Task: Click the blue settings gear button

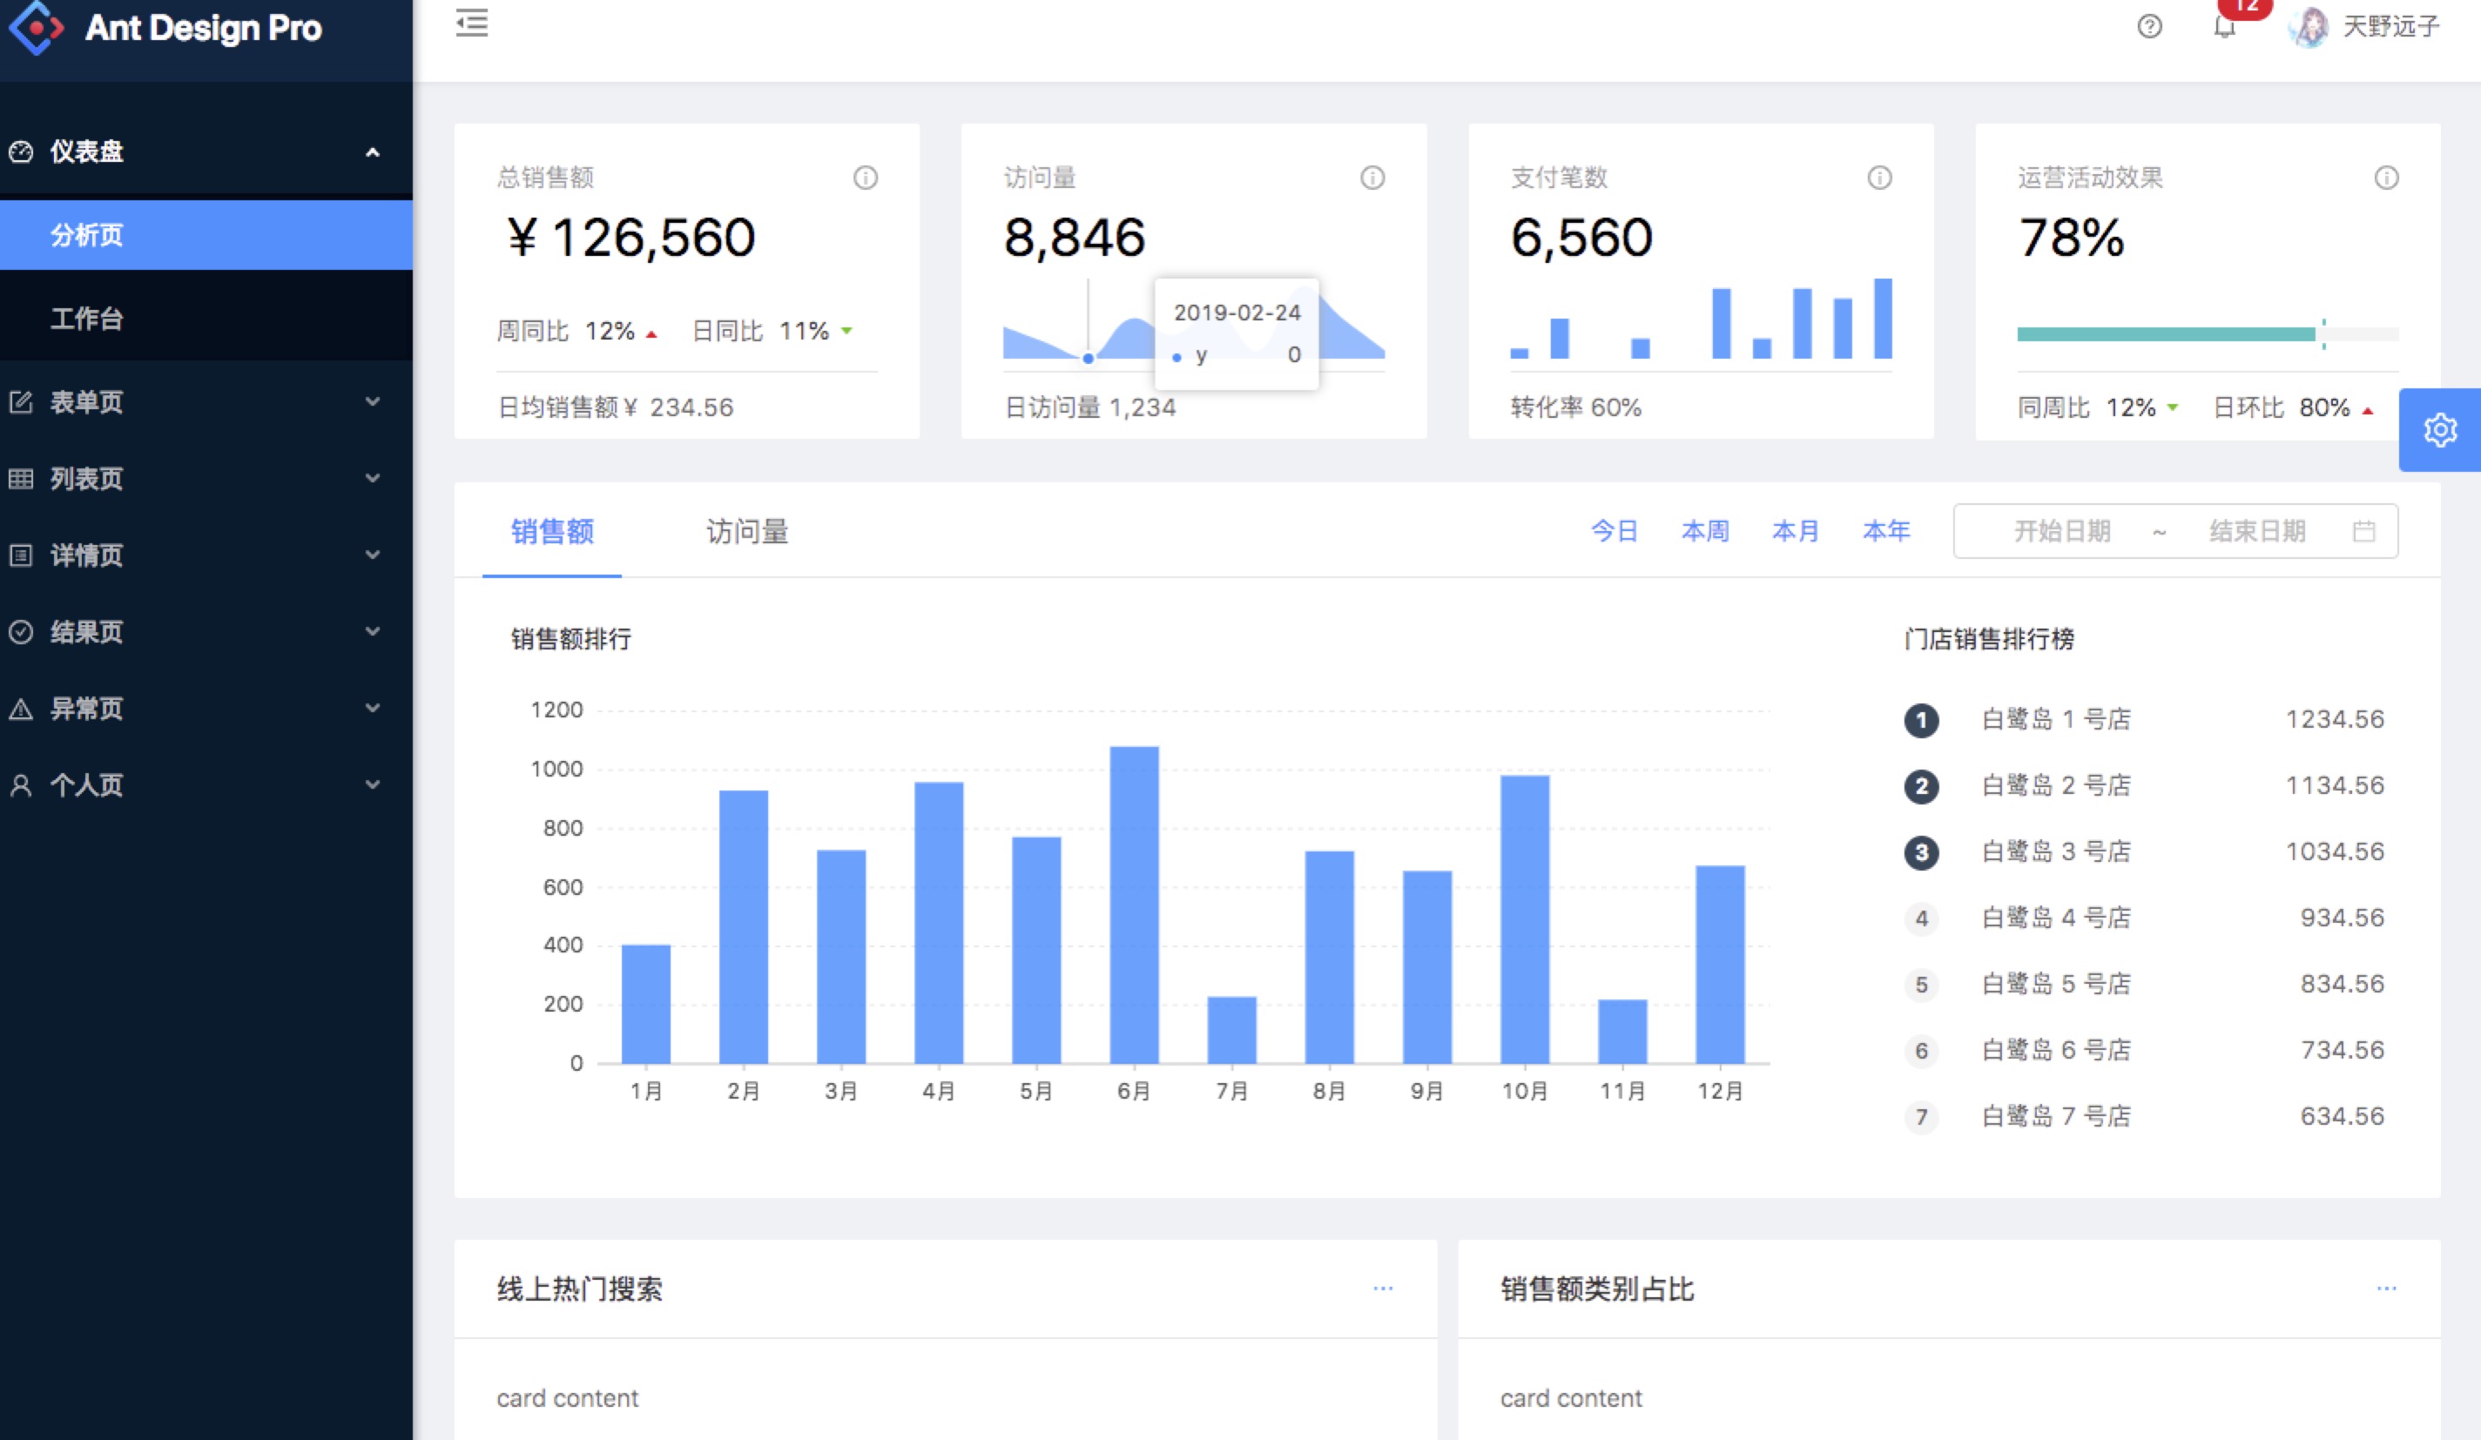Action: point(2440,430)
